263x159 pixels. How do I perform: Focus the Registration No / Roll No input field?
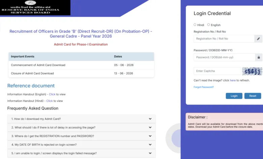click(224, 39)
